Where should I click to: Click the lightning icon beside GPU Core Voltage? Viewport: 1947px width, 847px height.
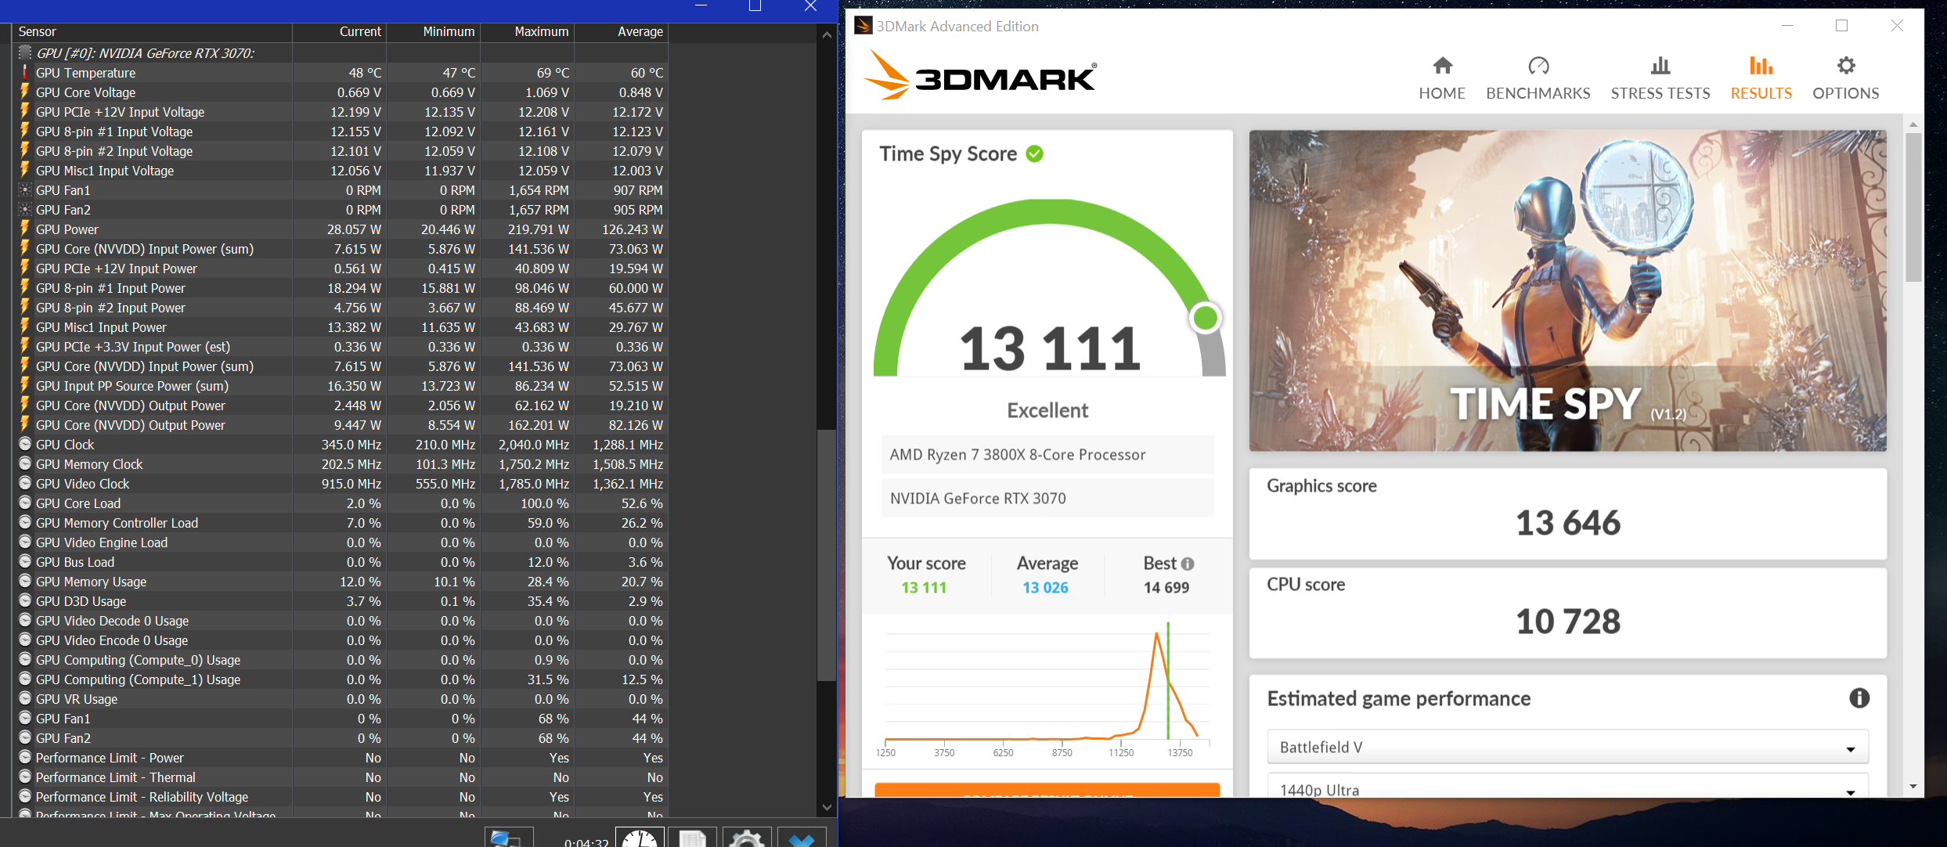[25, 92]
